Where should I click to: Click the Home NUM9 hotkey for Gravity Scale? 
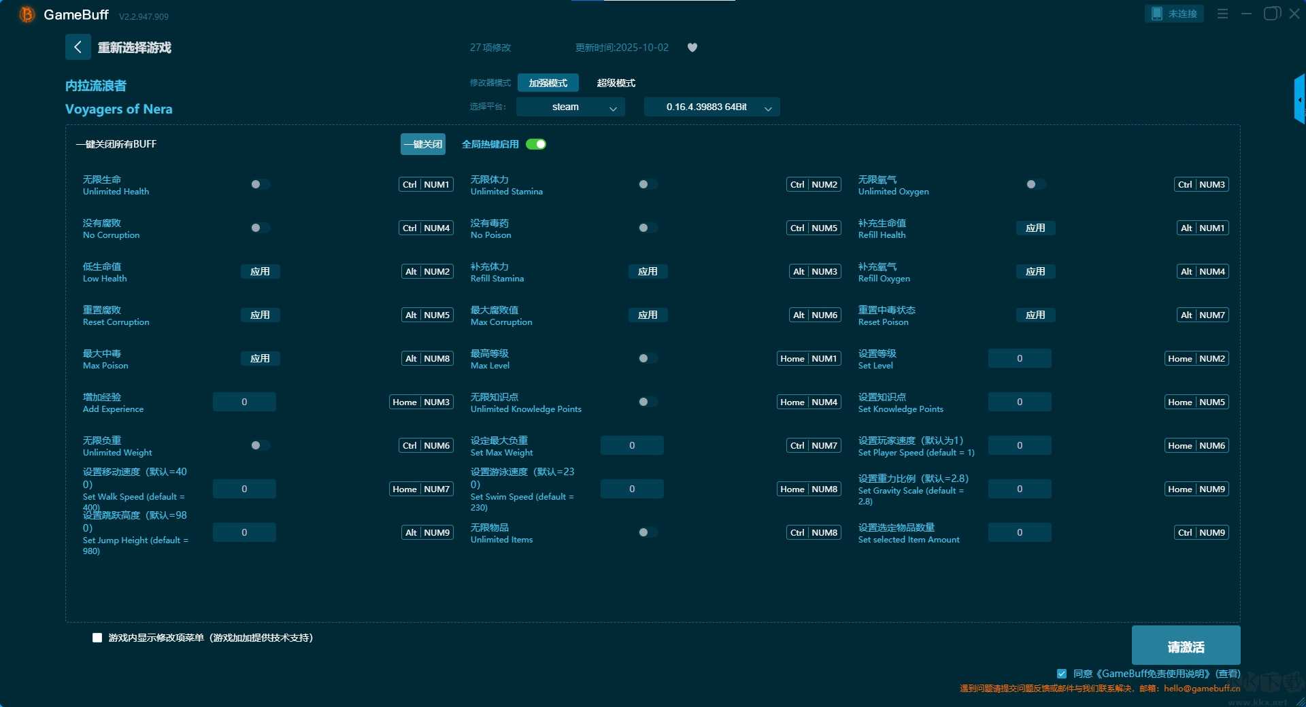[x=1196, y=489]
